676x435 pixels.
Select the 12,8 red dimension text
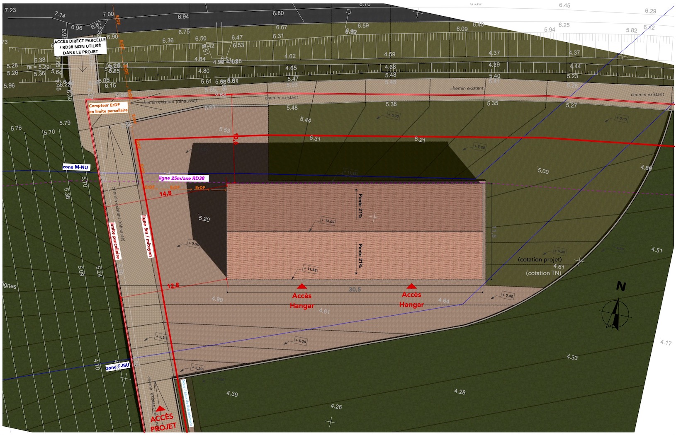[173, 285]
